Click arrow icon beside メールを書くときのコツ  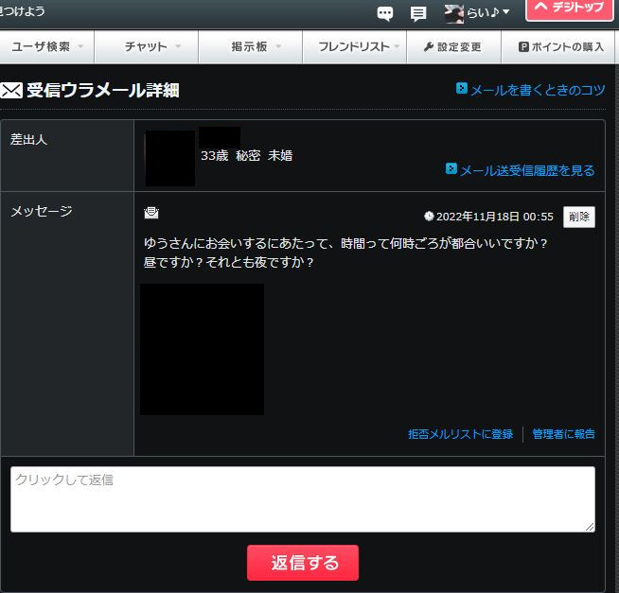[x=462, y=89]
